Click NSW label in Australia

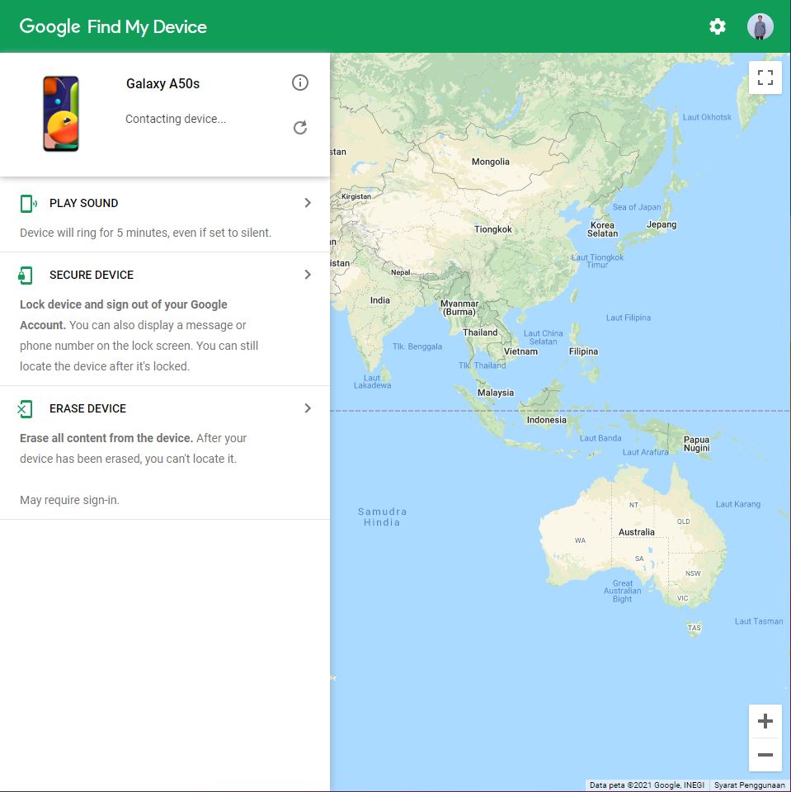[693, 573]
